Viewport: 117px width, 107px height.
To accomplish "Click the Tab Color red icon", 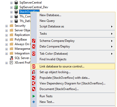I will coord(34,54).
